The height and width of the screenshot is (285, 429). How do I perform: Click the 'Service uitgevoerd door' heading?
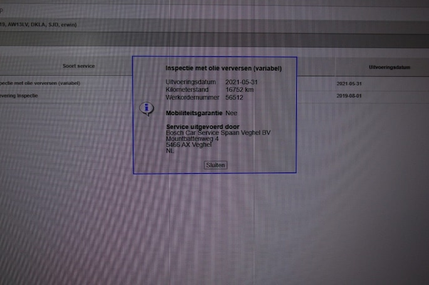(x=198, y=127)
